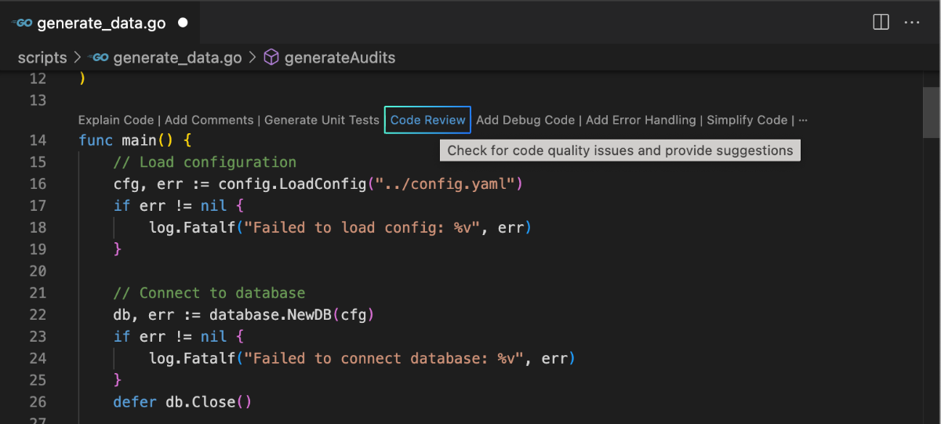Viewport: 941px width, 424px height.
Task: Click the vertical scrollbar thumb of the editor
Action: [x=931, y=112]
